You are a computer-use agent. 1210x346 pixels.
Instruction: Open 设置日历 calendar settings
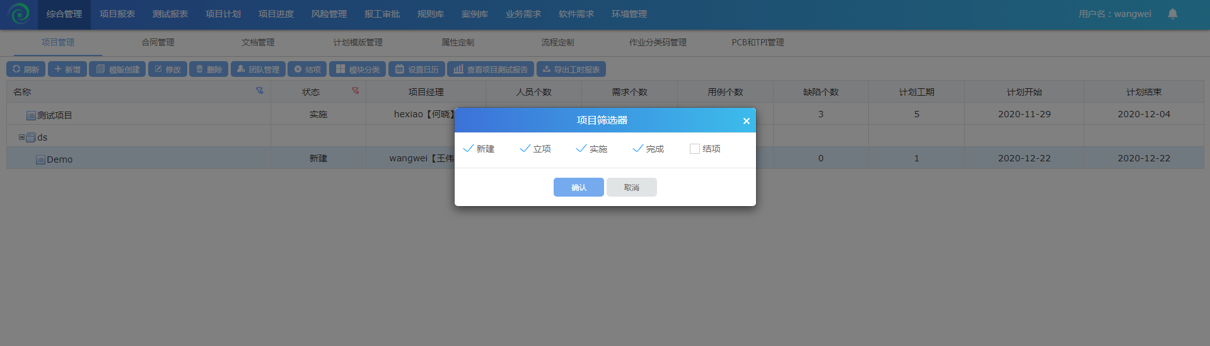pos(416,69)
